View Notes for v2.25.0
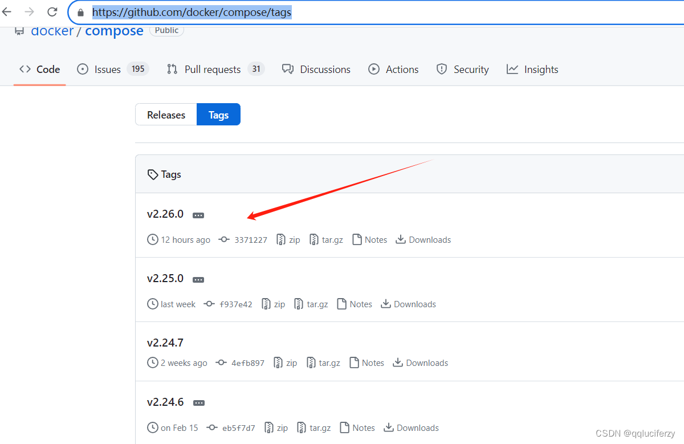This screenshot has height=444, width=684. [355, 304]
